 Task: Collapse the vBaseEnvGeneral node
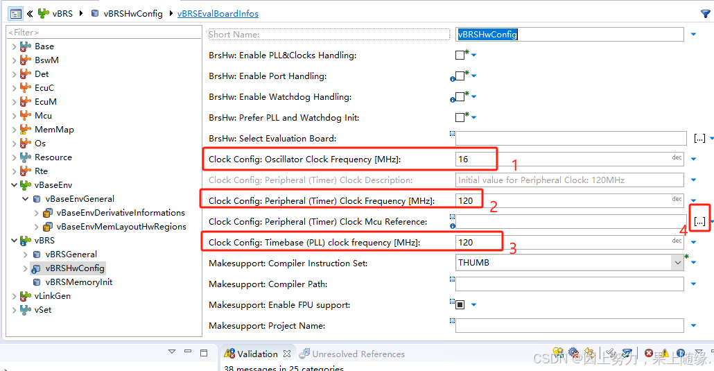[x=25, y=199]
